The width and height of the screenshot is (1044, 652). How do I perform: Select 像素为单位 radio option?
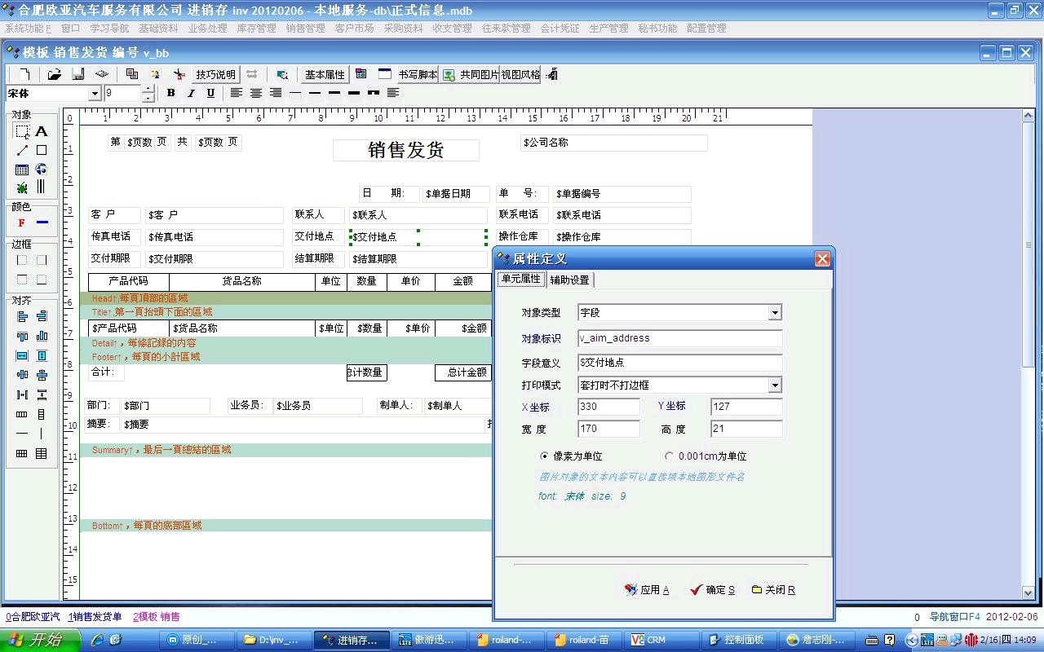coord(544,456)
